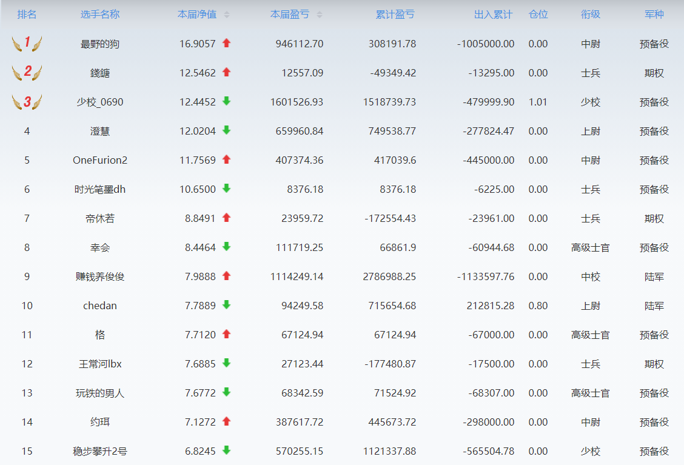Click the 出入累计 column header
The width and height of the screenshot is (684, 465).
(x=494, y=15)
